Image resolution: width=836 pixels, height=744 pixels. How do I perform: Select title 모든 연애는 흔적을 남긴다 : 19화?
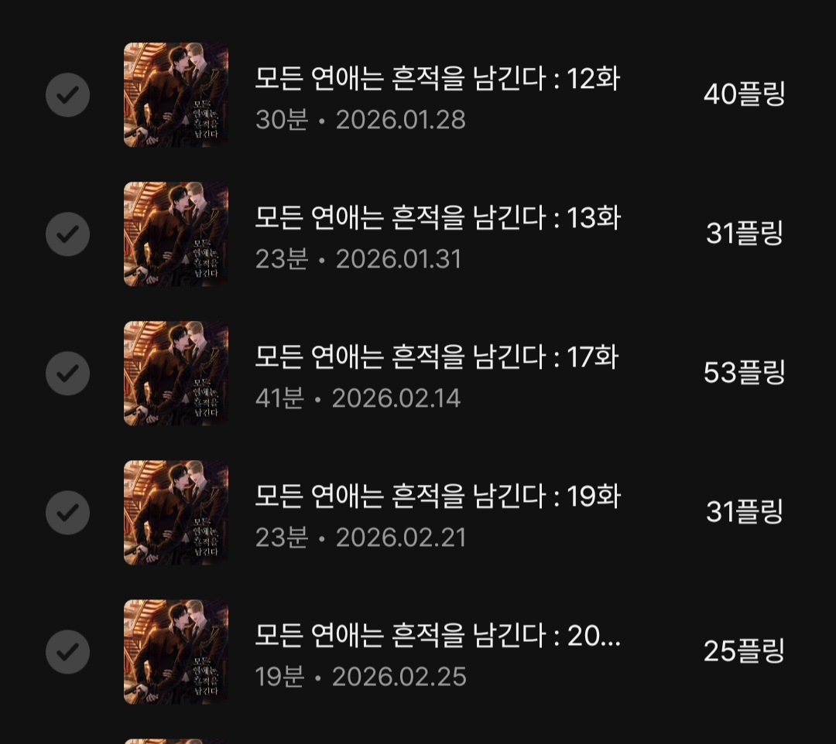coord(437,497)
